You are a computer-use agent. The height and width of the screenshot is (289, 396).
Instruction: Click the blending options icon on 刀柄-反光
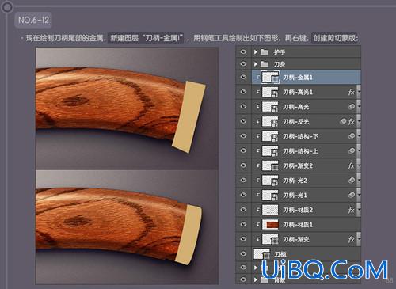343,121
